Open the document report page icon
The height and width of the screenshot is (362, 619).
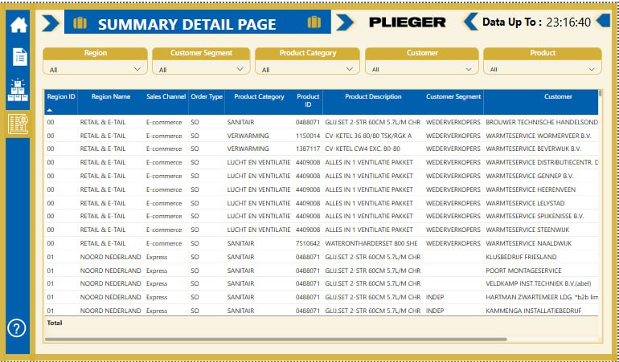click(18, 56)
